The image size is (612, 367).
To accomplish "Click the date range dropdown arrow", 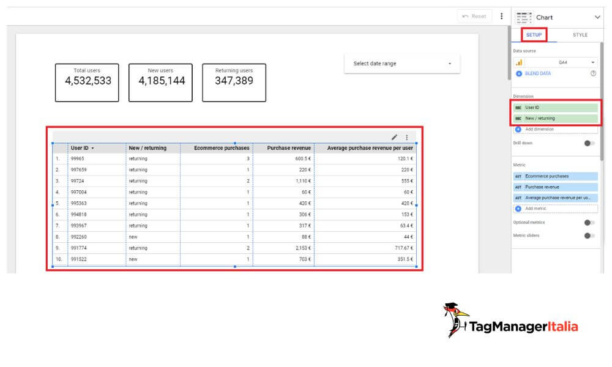I will tap(450, 64).
